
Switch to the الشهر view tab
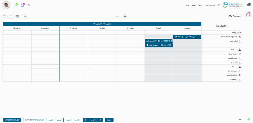click(x=59, y=120)
